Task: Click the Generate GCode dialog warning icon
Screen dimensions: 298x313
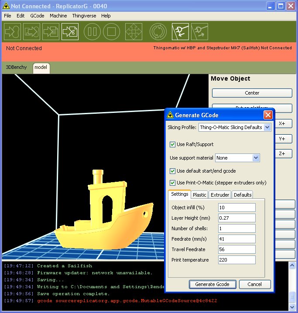Action: pyautogui.click(x=170, y=115)
